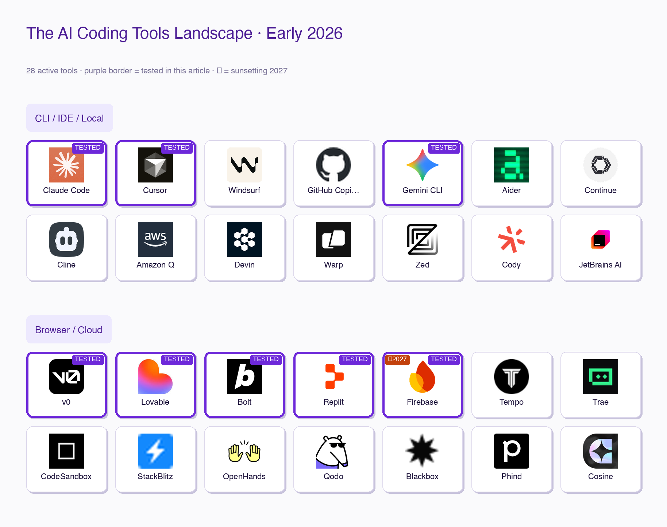Select the Windsurf logo icon
The image size is (667, 527).
pos(244,165)
